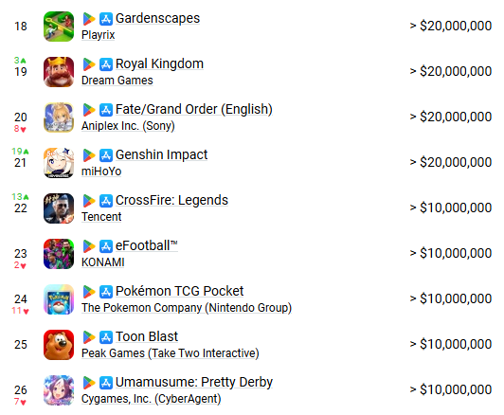The height and width of the screenshot is (415, 504).
Task: Open the Gardenscapes title link
Action: pos(157,18)
